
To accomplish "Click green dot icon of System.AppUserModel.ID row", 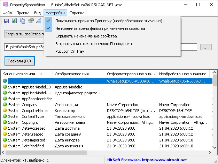I will click(x=5, y=87).
